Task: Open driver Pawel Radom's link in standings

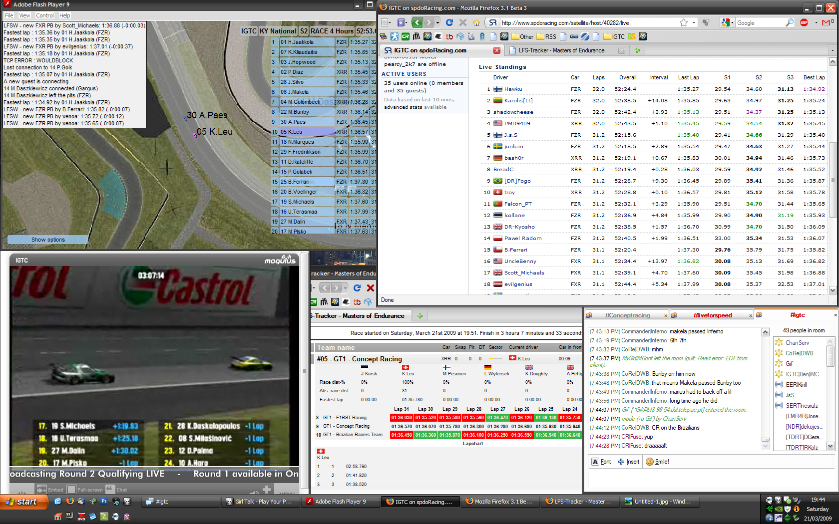Action: (522, 239)
